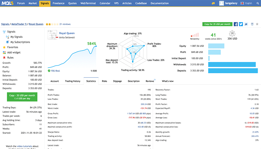This screenshot has height=149, width=261.
Task: Open the Market menu
Action: pyautogui.click(x=33, y=3)
